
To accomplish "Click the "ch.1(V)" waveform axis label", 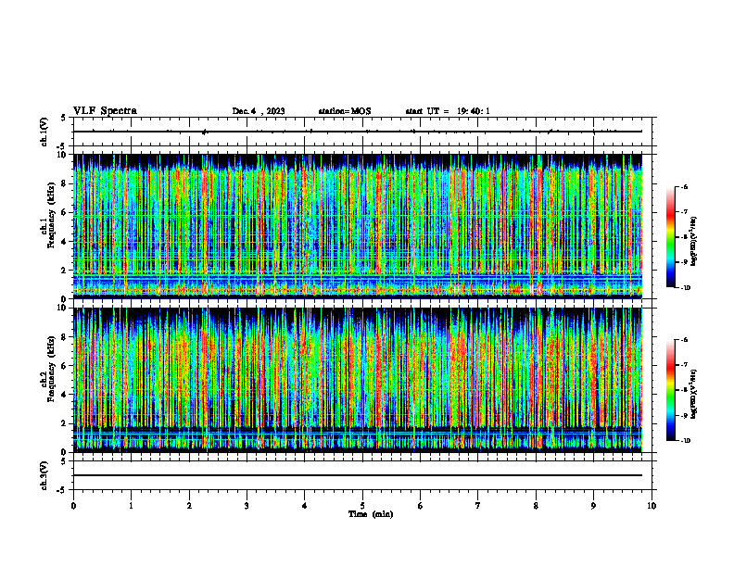I will click(44, 132).
